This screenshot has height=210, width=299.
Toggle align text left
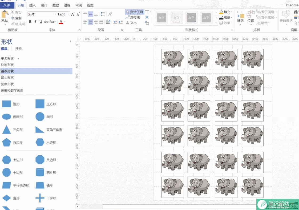pos(85,22)
